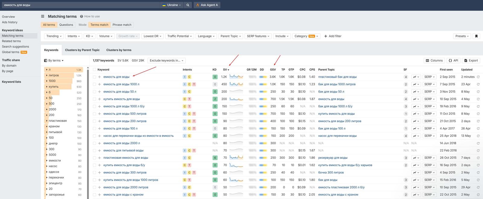This screenshot has height=199, width=483.
Task: Open the By terms grouping dropdown
Action: (x=54, y=61)
